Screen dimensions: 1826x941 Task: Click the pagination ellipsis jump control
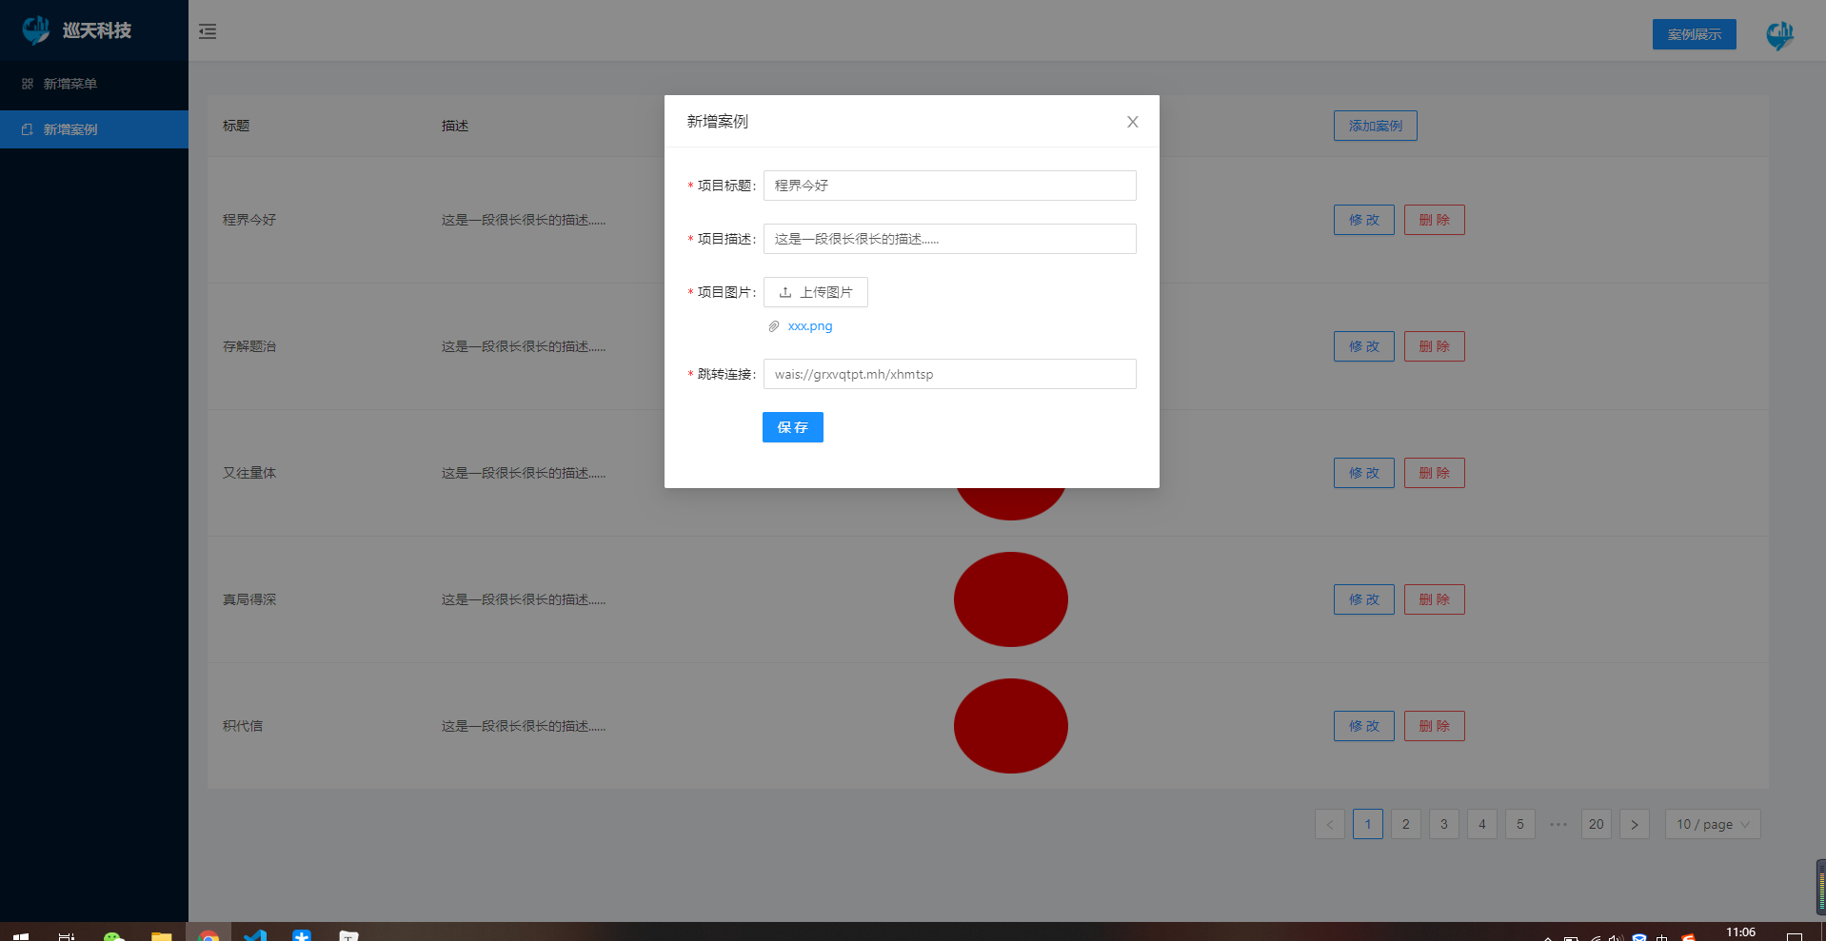[1558, 824]
